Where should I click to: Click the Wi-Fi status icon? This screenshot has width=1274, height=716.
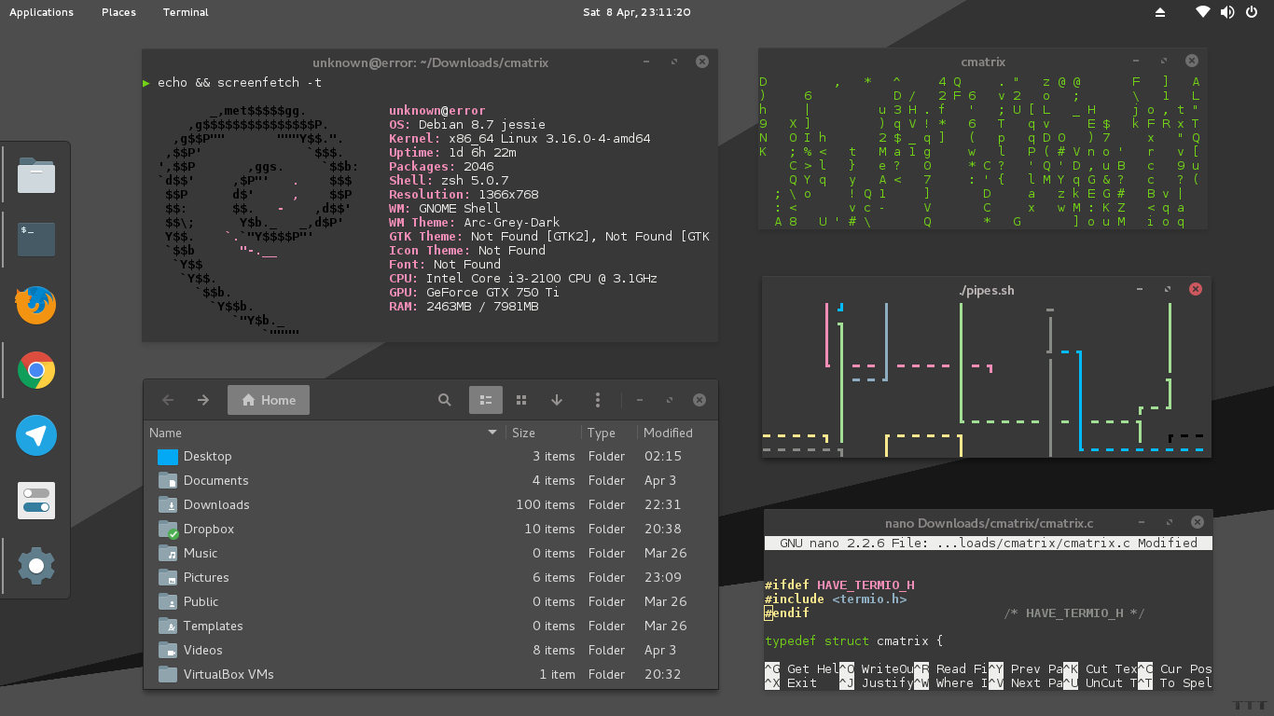tap(1204, 12)
